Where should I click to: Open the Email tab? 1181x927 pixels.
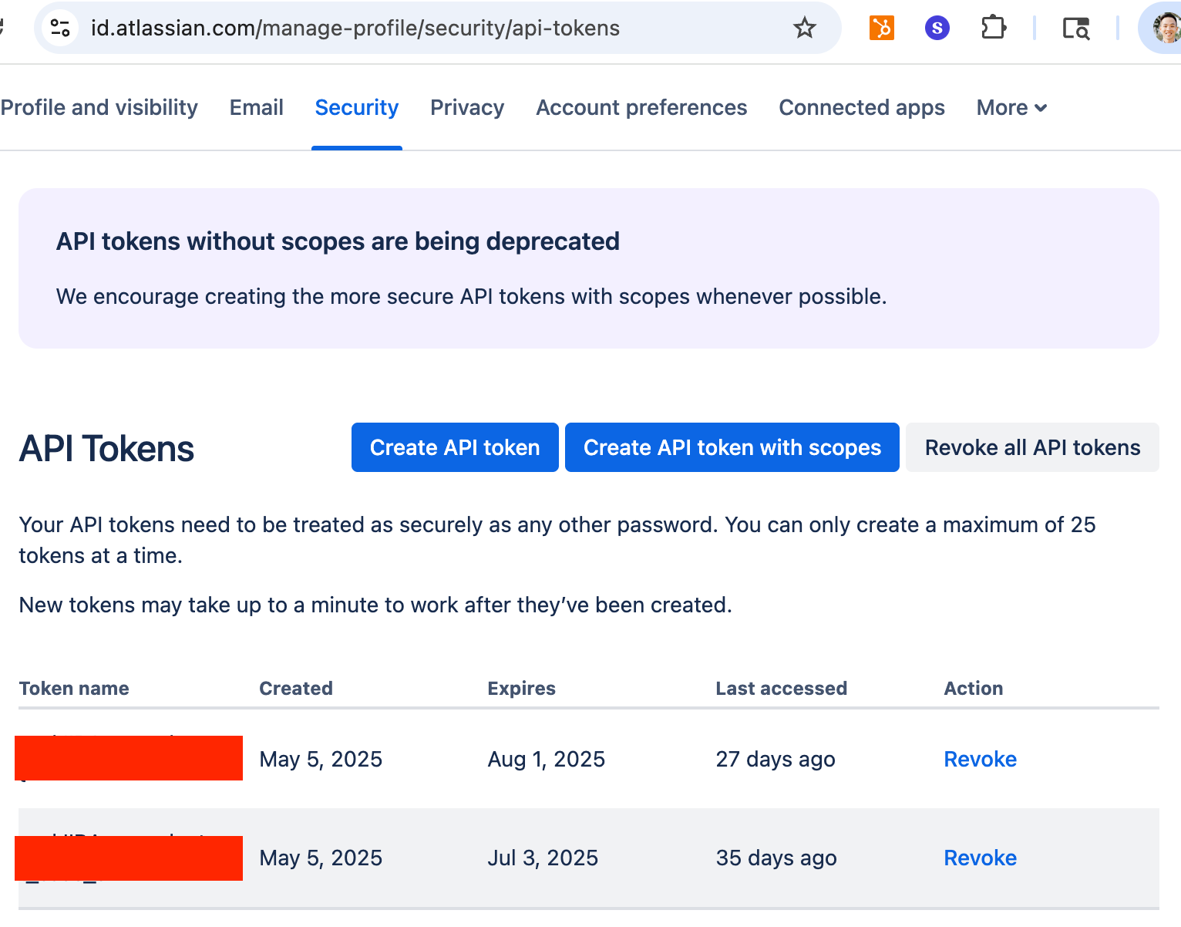(257, 108)
